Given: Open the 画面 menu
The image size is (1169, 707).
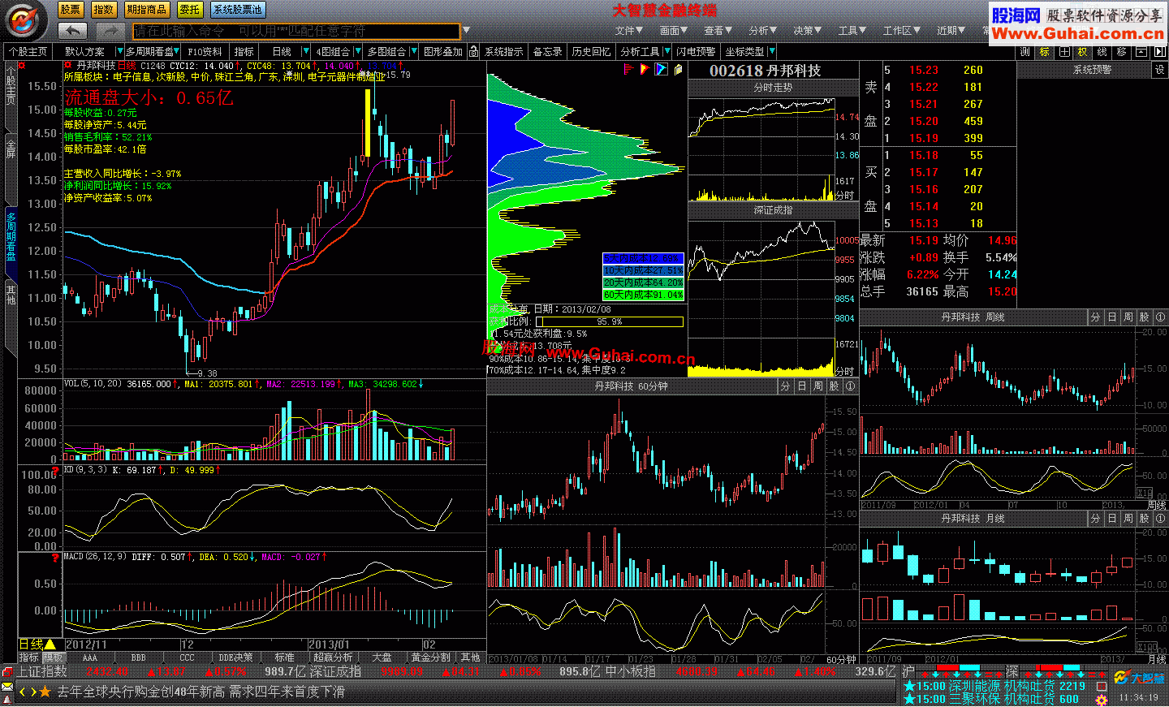Looking at the screenshot, I should [x=673, y=31].
